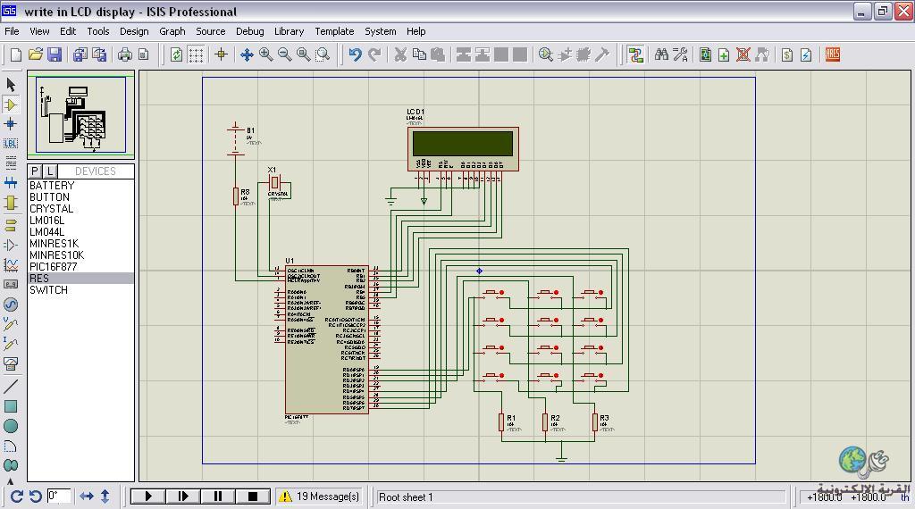Viewport: 915px width, 509px height.
Task: Rotate clockwise using bottom rotate icon
Action: (x=16, y=496)
